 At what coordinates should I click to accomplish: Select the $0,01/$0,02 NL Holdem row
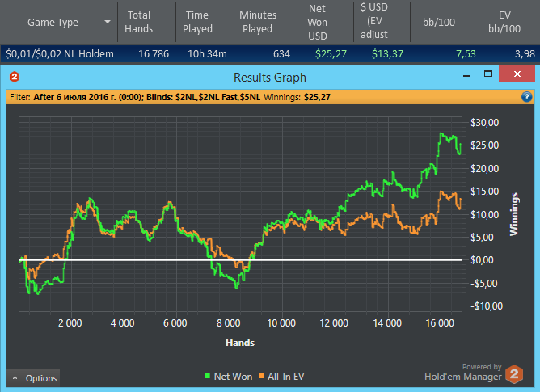point(270,54)
